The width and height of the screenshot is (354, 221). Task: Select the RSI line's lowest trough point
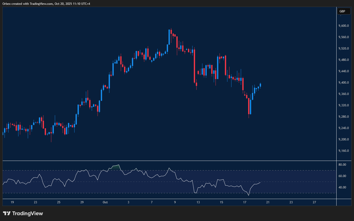[249, 195]
